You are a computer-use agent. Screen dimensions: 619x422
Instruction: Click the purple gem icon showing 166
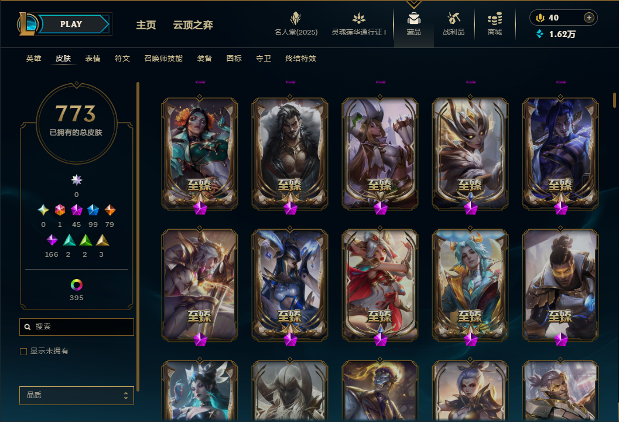[52, 240]
